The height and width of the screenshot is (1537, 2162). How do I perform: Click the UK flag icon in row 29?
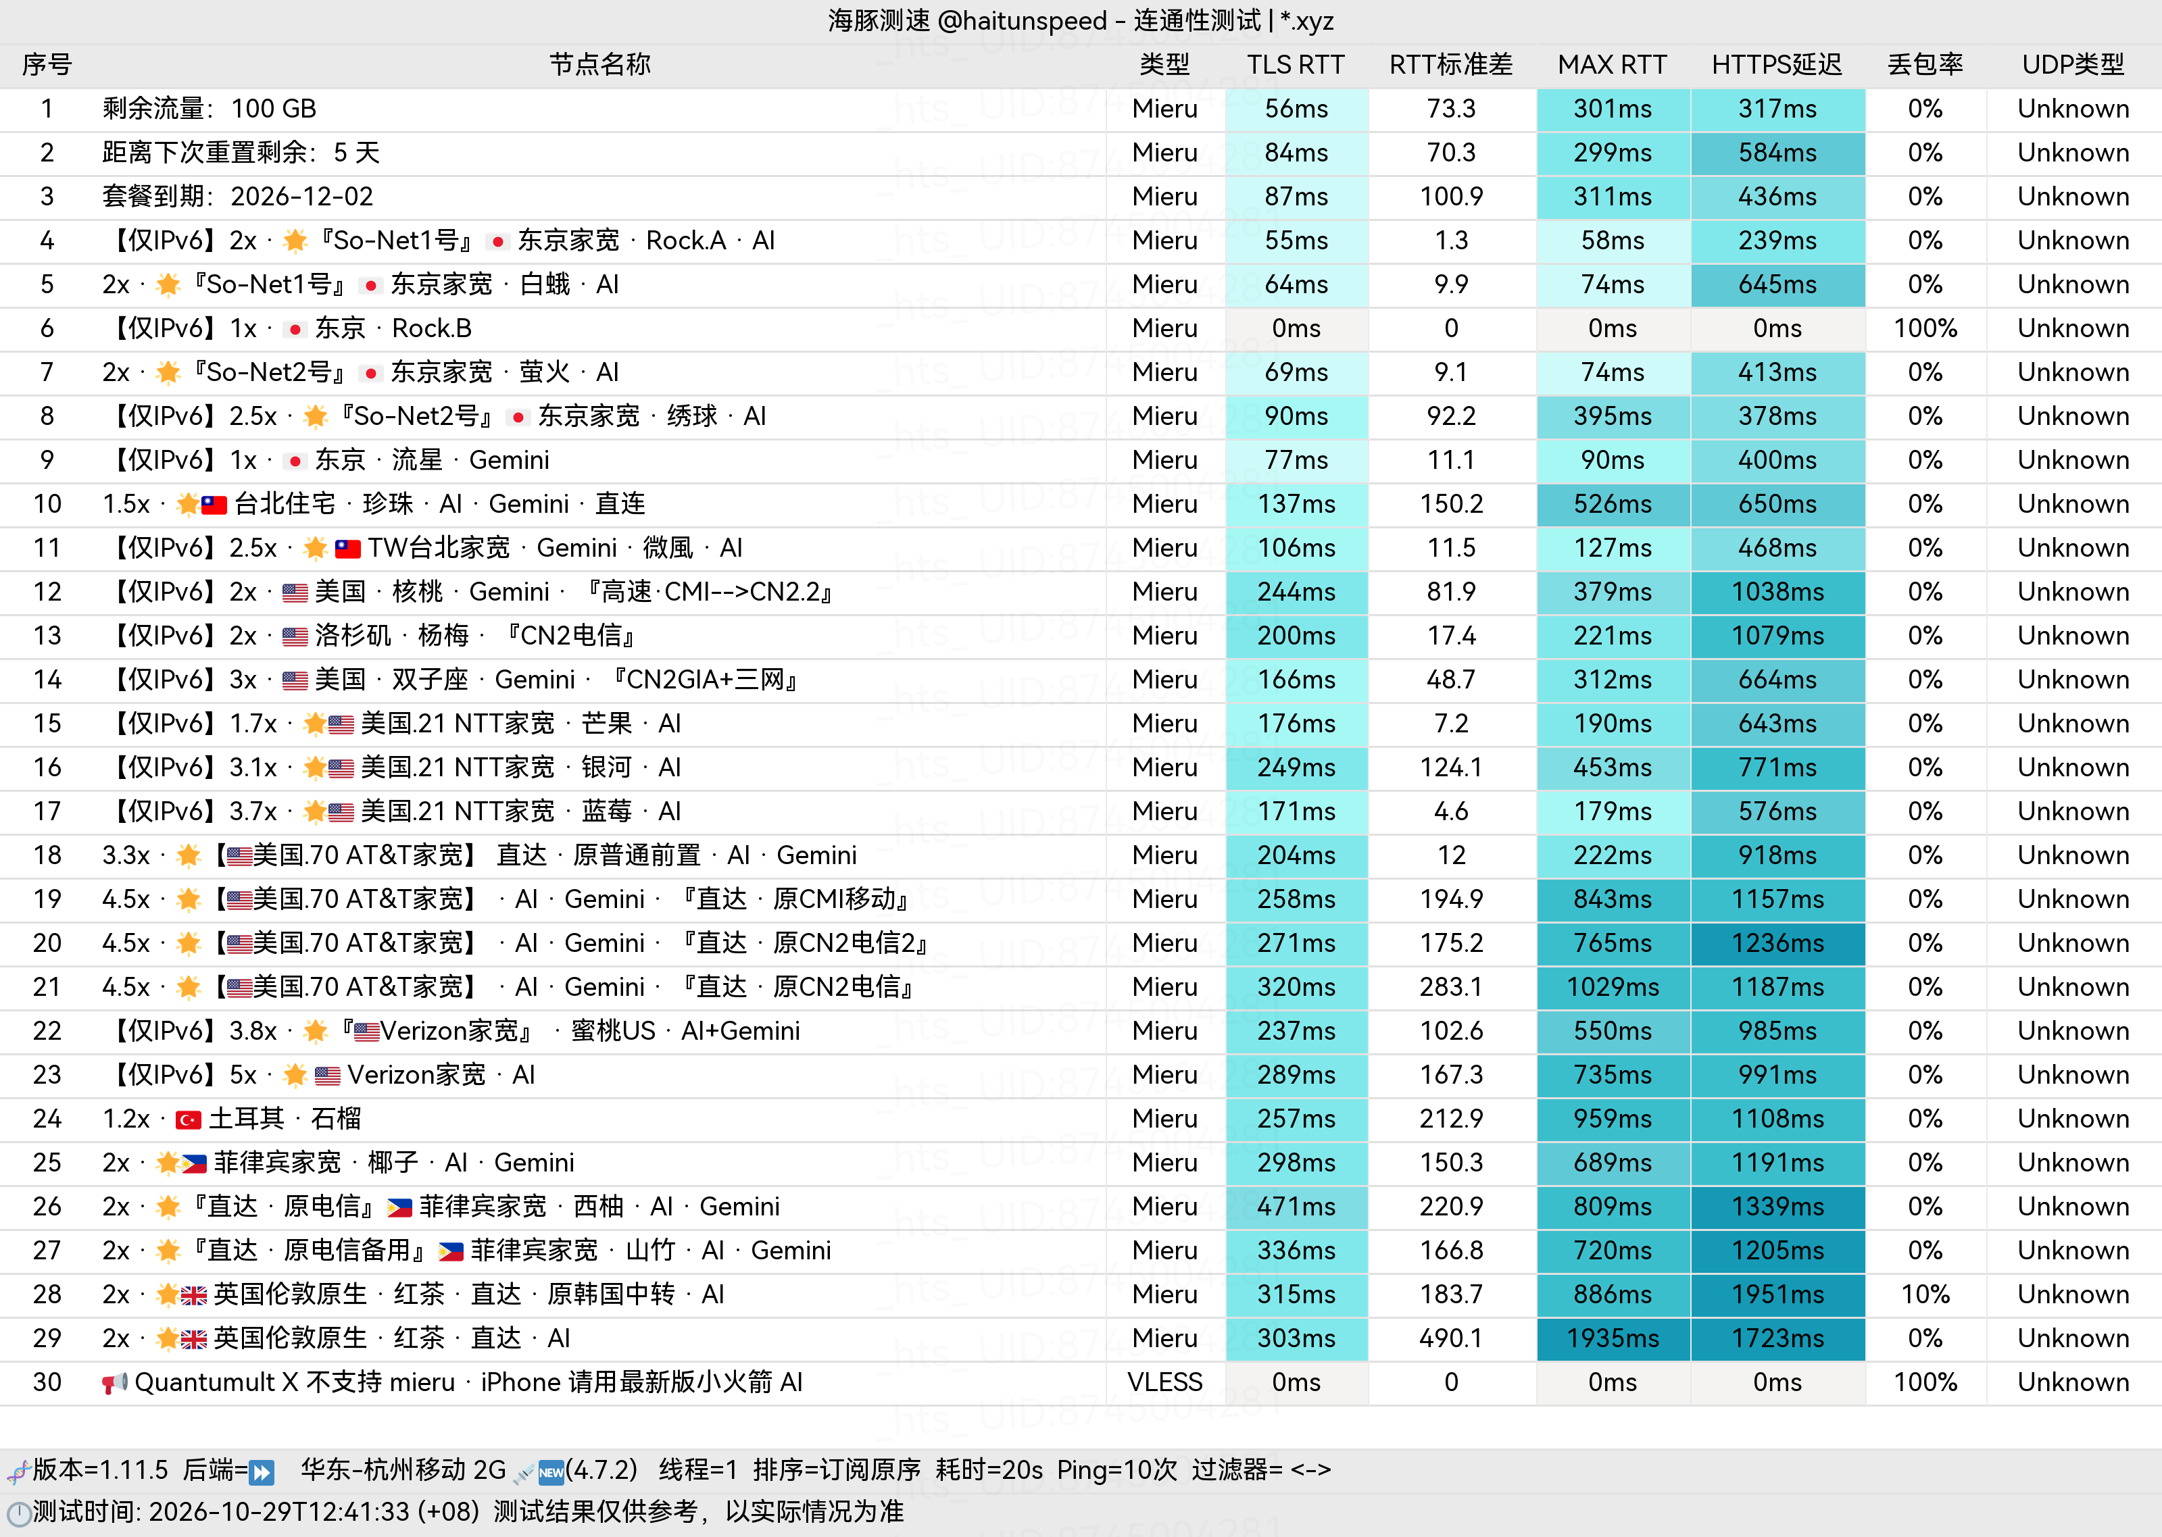tap(194, 1339)
